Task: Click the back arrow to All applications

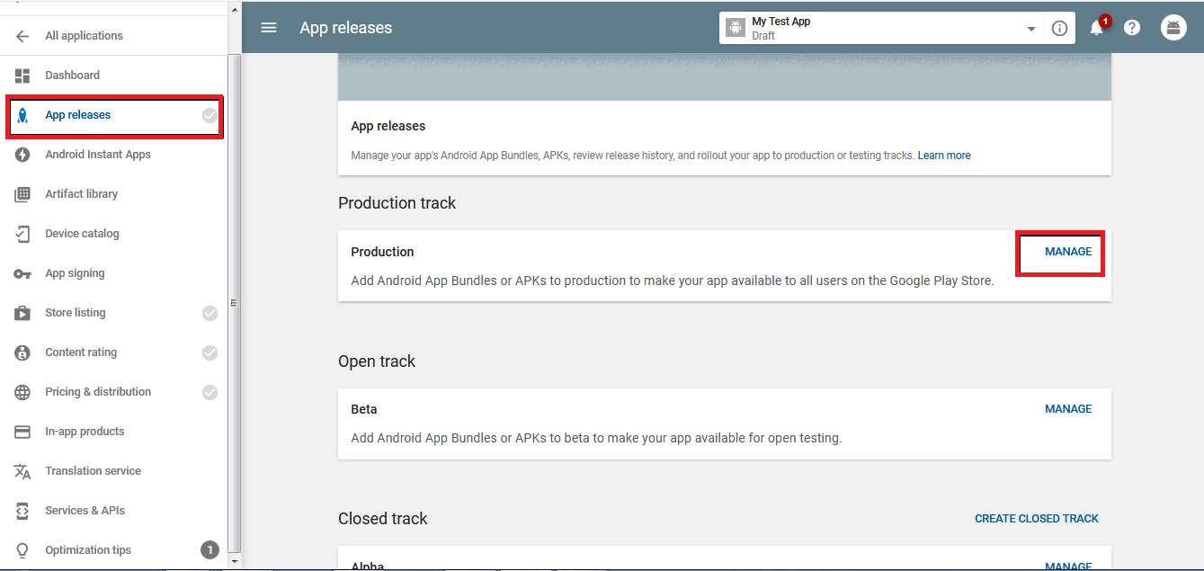Action: click(x=22, y=36)
